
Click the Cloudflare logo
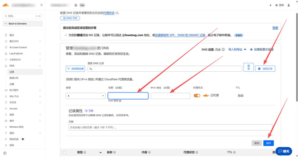click(x=6, y=5)
